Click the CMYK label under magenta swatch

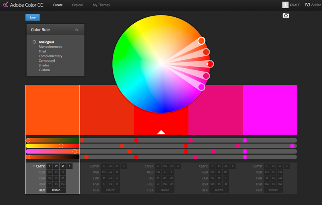pyautogui.click(x=258, y=166)
